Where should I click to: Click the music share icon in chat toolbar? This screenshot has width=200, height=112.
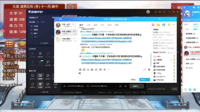(x=96, y=70)
